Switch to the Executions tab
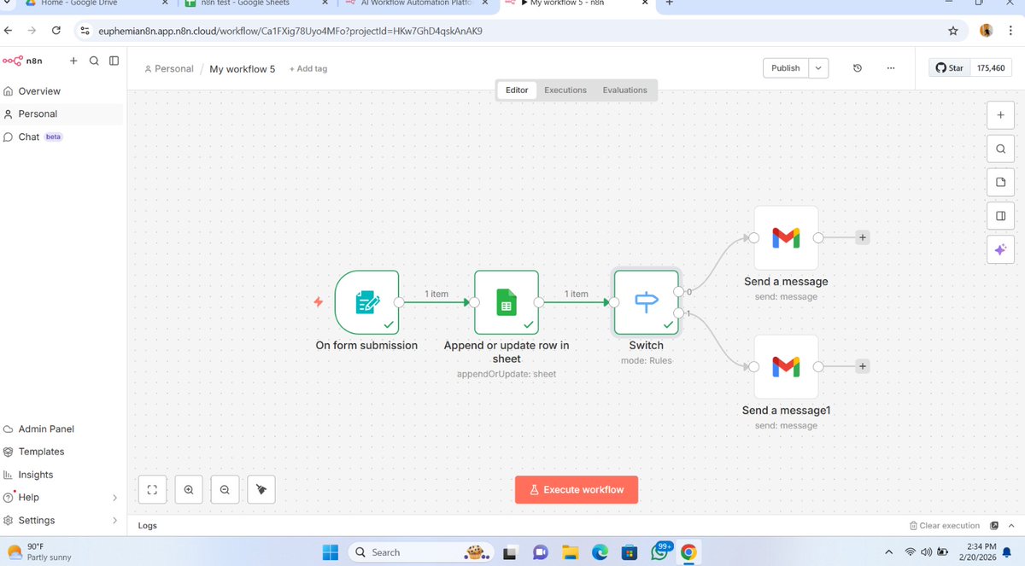This screenshot has width=1025, height=566. click(565, 90)
